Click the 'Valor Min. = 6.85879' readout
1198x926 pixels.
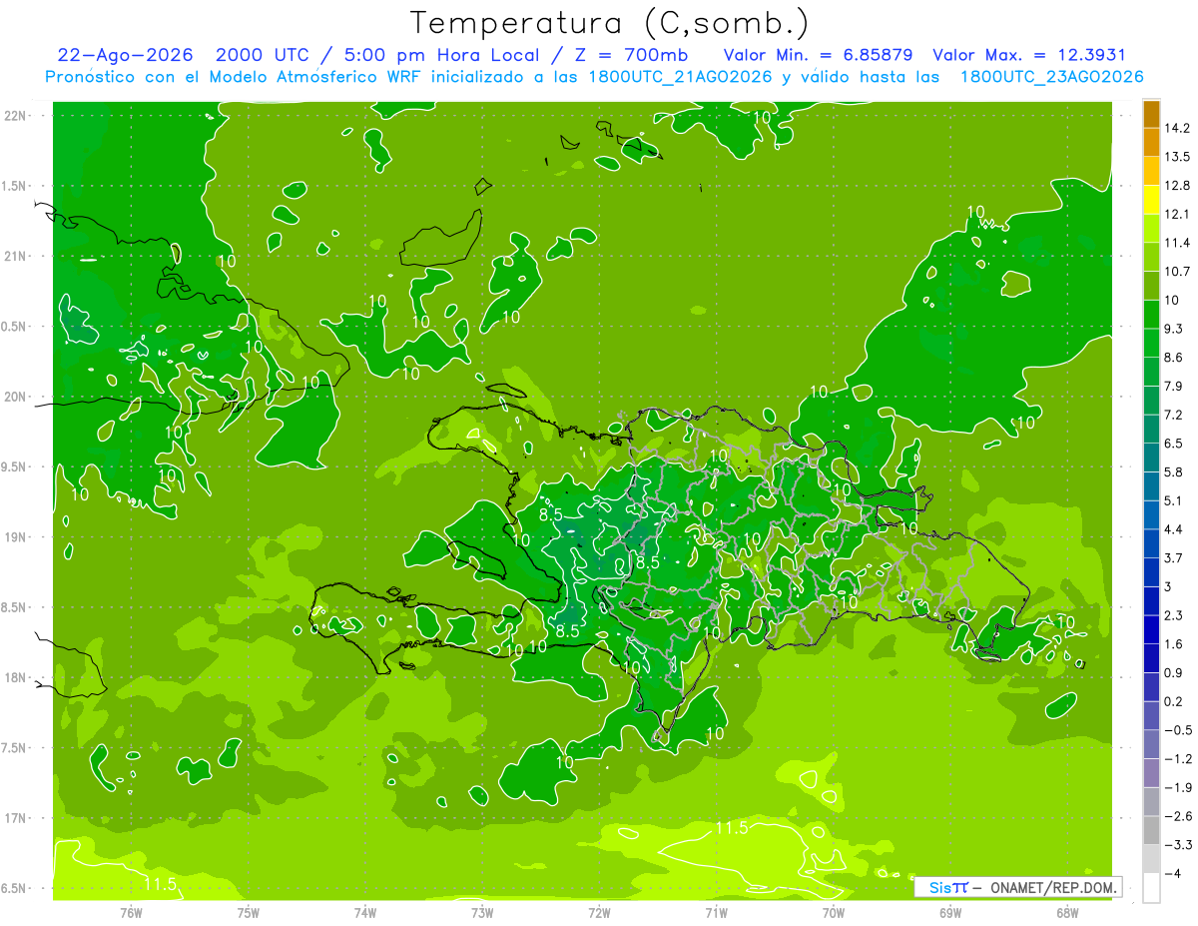[x=818, y=55]
